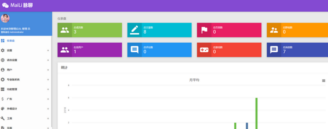The image size is (328, 129).
Task: Open the 功能管理 sidebar menu item
Action: point(26,89)
